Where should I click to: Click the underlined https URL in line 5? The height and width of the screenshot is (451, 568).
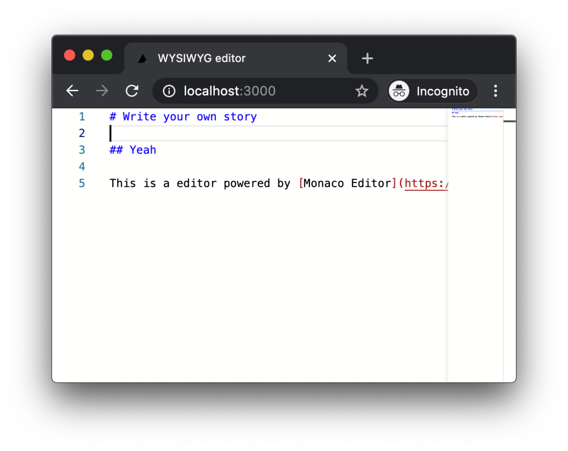(x=426, y=183)
